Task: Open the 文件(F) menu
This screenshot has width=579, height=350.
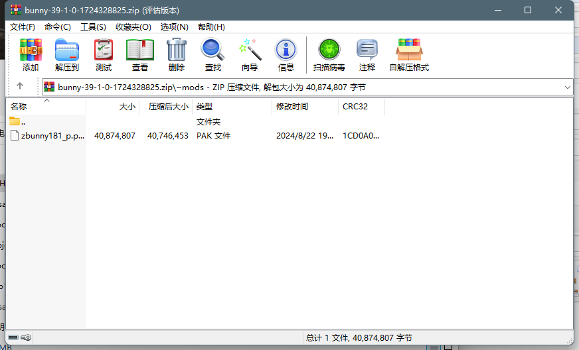Action: click(x=22, y=27)
